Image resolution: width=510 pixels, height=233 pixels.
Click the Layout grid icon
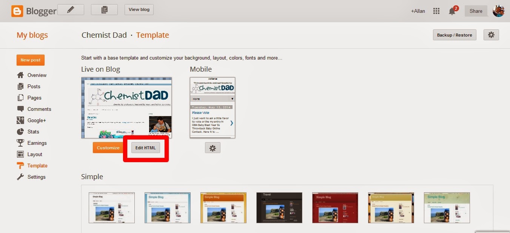[20, 154]
